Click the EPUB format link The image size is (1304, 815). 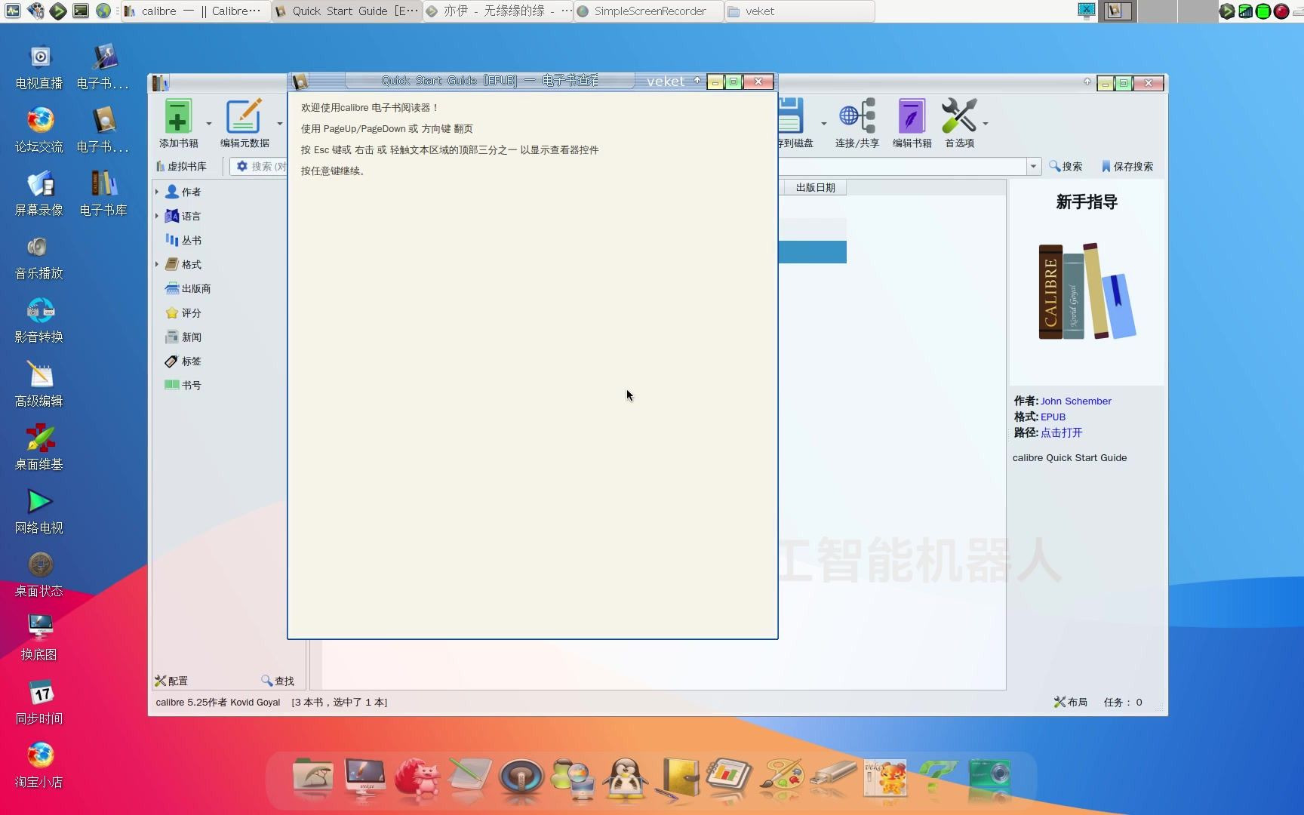point(1053,417)
